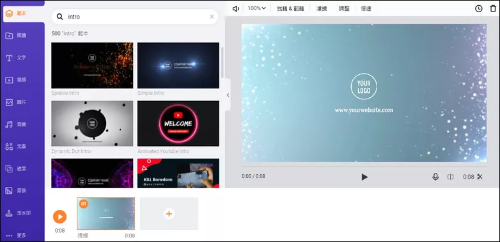Viewport: 500px width, 242px height.
Task: Click the preview progress bar
Action: [364, 166]
